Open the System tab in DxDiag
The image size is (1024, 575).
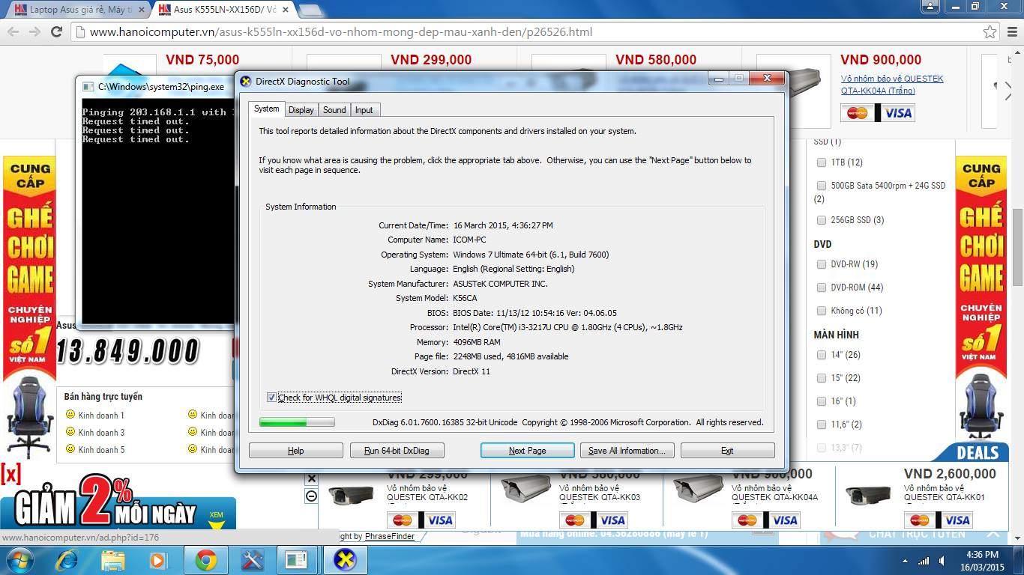click(x=266, y=109)
